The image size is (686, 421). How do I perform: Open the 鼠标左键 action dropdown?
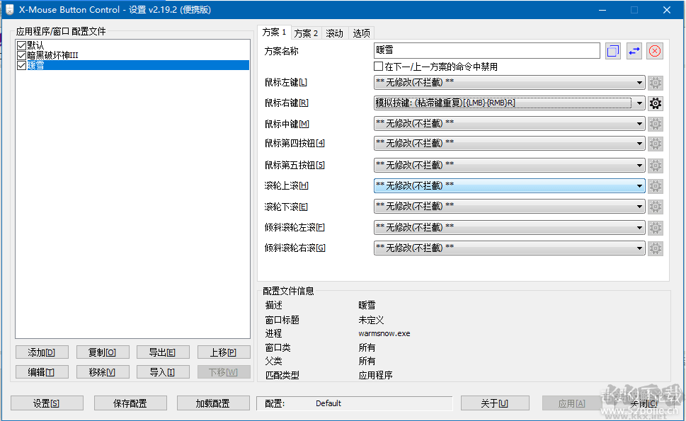pyautogui.click(x=641, y=82)
